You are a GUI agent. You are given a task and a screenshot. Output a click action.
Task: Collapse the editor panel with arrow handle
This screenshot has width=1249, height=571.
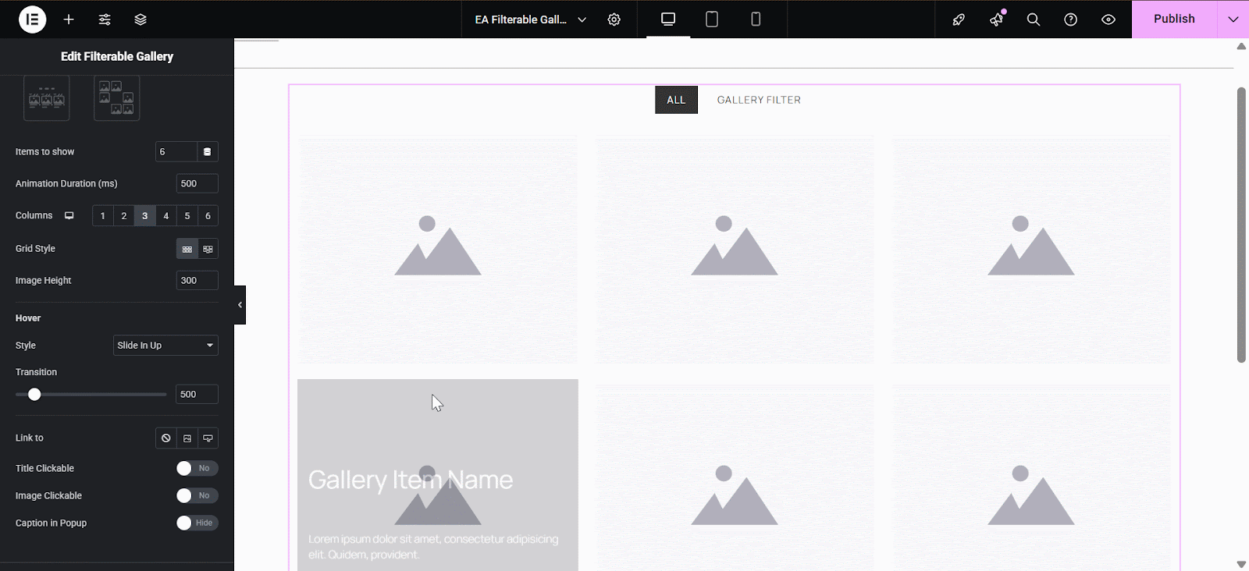point(240,305)
